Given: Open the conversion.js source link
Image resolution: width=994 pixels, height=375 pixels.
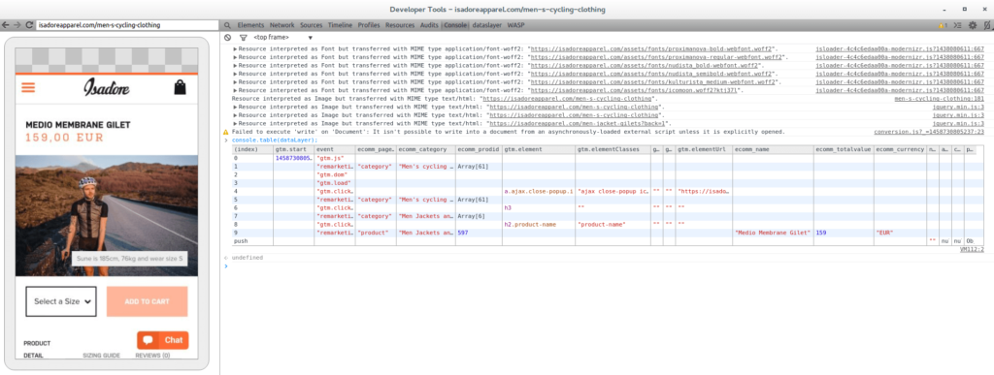Looking at the screenshot, I should tap(930, 132).
